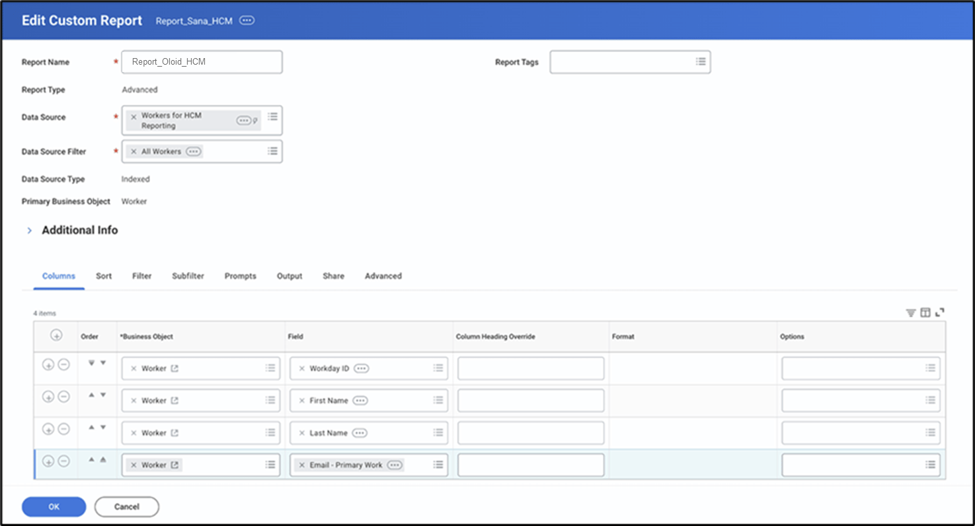Screen dimensions: 975x526
Task: Remove Workday ID from Field cell
Action: coord(301,369)
